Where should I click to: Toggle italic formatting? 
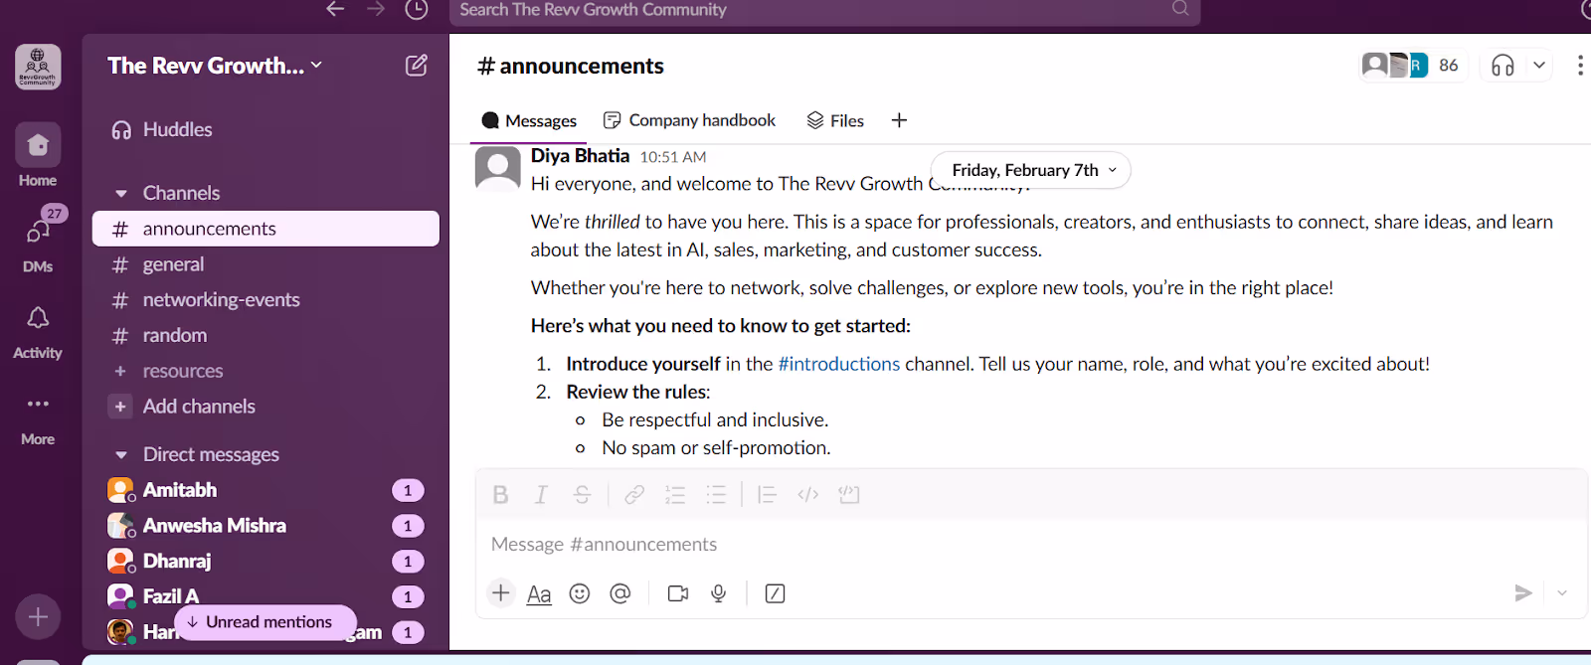[541, 495]
